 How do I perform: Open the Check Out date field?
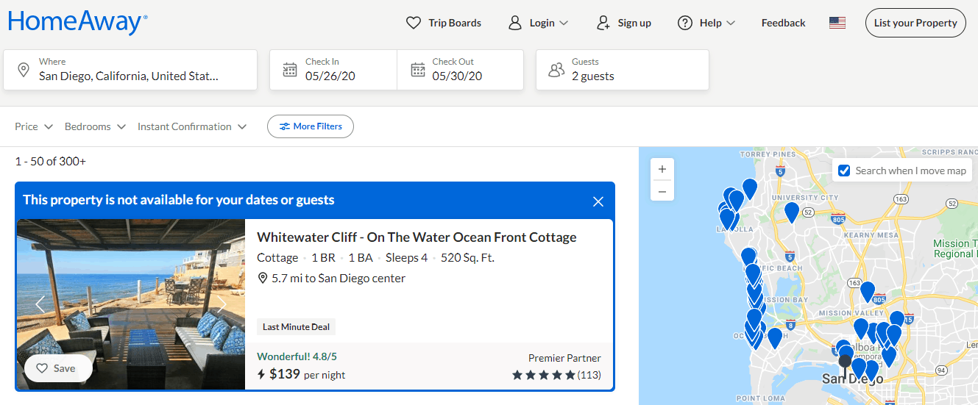click(460, 70)
